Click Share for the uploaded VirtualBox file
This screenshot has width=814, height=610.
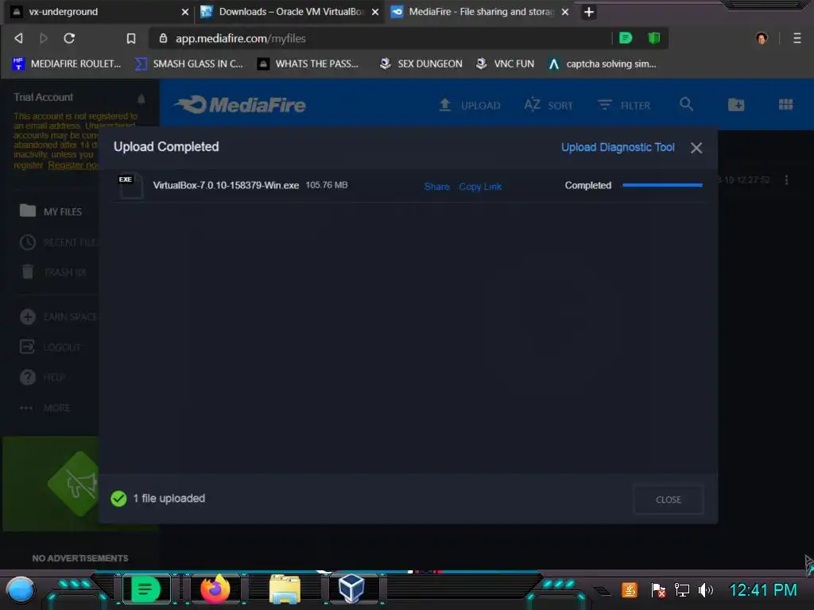click(436, 186)
